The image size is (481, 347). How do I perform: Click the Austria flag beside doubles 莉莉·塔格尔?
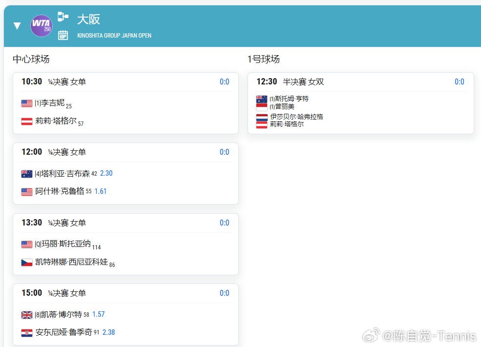click(x=262, y=125)
